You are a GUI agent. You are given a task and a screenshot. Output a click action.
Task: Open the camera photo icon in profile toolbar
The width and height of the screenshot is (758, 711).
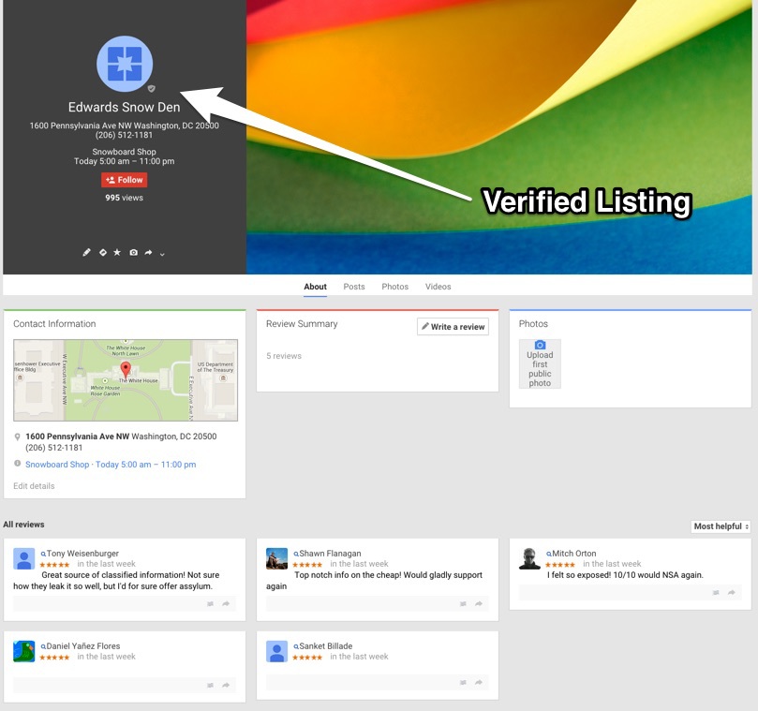click(x=133, y=252)
